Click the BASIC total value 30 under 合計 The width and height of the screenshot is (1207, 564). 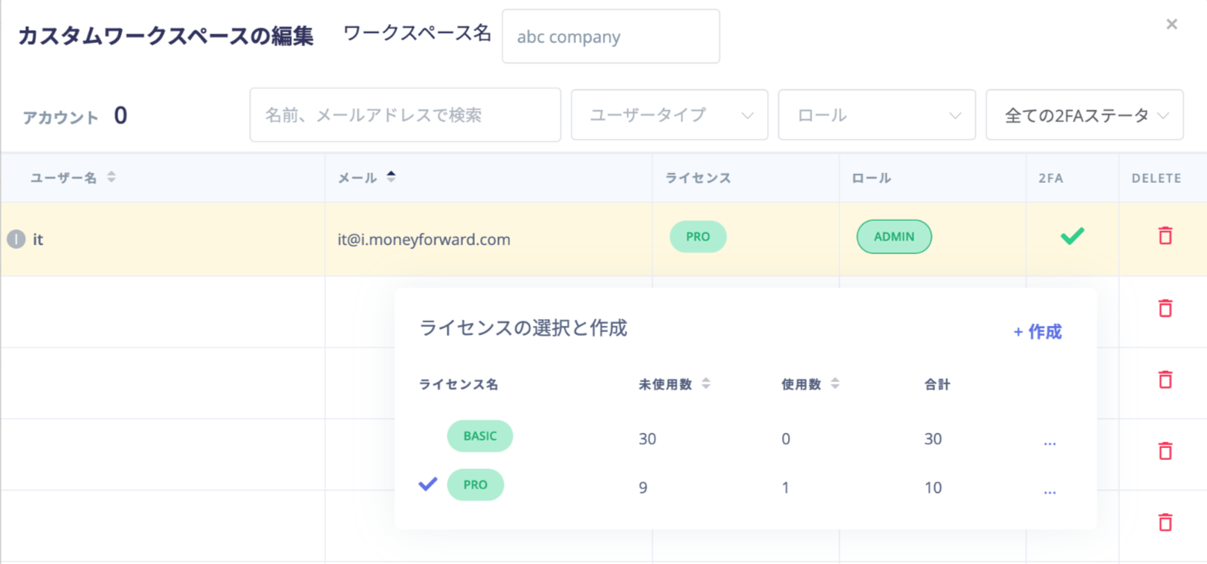933,439
